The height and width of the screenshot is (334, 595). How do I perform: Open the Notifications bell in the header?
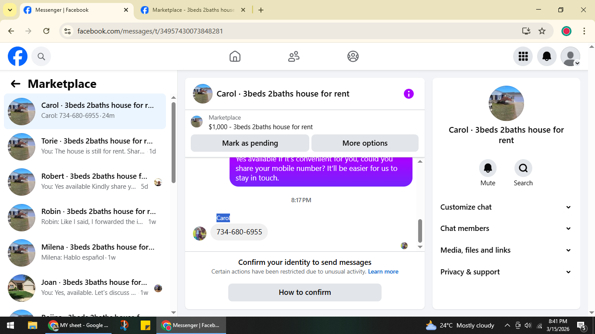[547, 57]
